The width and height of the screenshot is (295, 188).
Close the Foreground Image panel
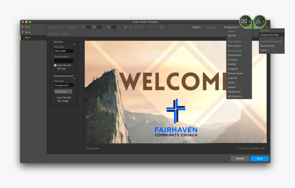pyautogui.click(x=74, y=78)
